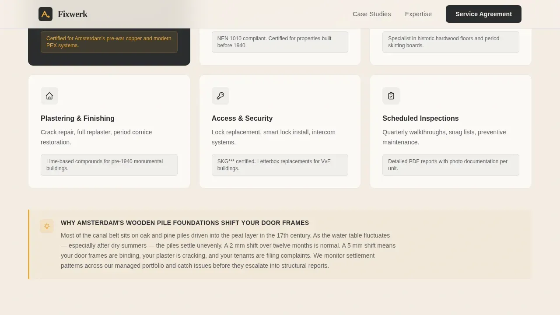The height and width of the screenshot is (315, 560).
Task: Select the Access & Security heading
Action: pos(242,118)
